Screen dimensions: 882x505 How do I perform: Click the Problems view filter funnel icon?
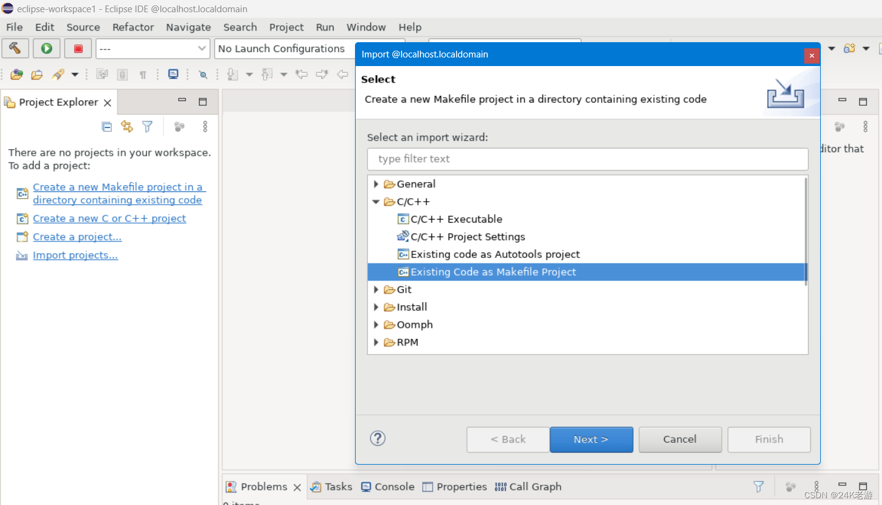click(758, 487)
